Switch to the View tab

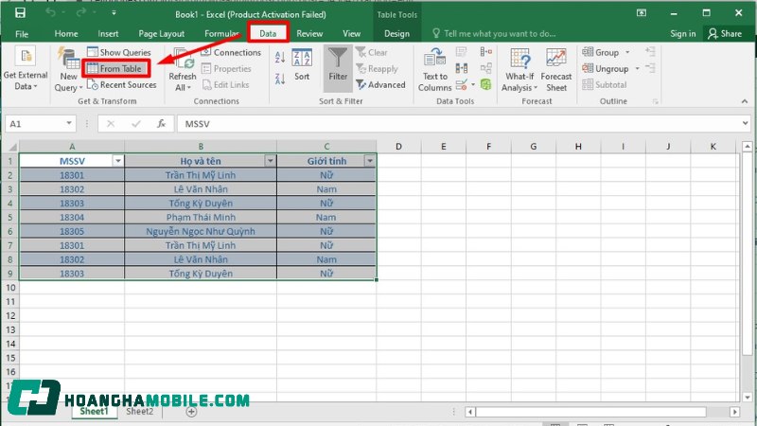click(351, 34)
